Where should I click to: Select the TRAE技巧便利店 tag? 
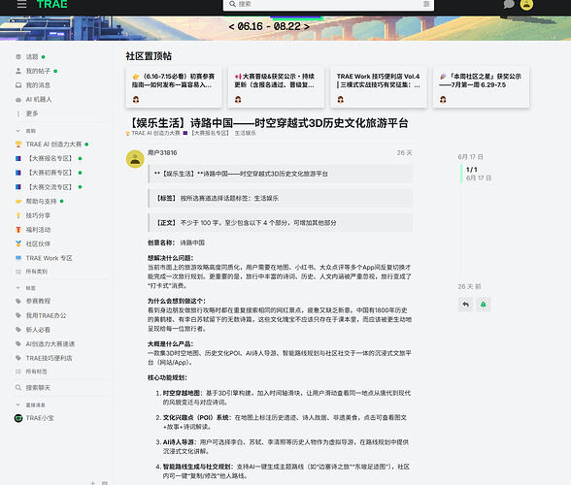pyautogui.click(x=49, y=358)
